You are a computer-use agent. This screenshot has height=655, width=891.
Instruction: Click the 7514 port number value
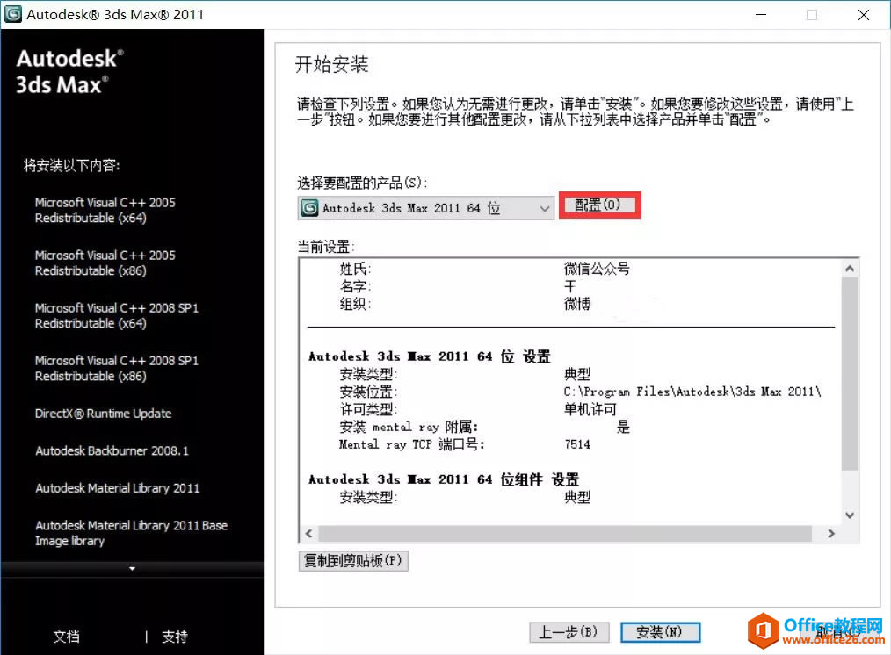(577, 444)
